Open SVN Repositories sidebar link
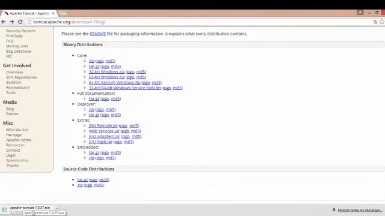This screenshot has height=216, width=385. pyautogui.click(x=22, y=77)
